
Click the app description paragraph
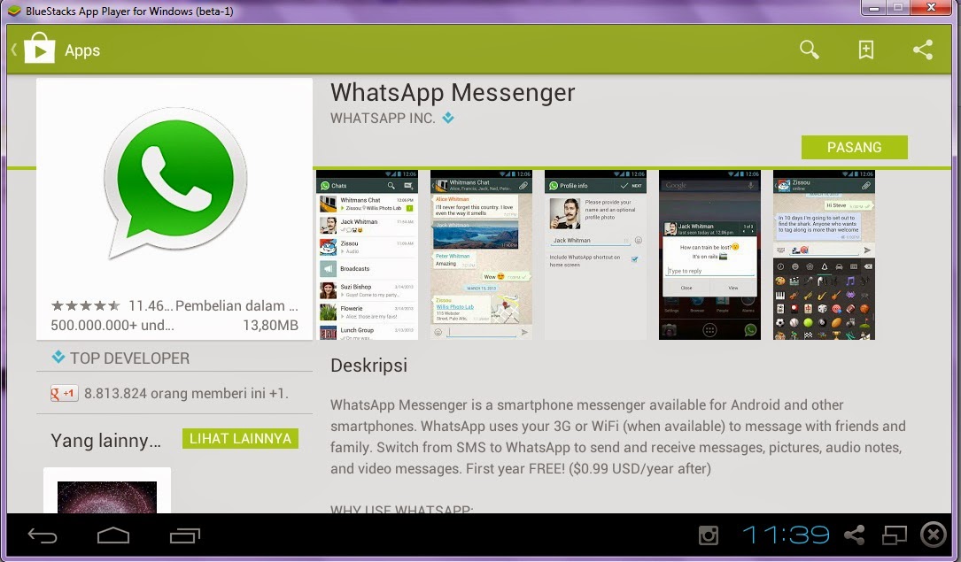[x=618, y=436]
